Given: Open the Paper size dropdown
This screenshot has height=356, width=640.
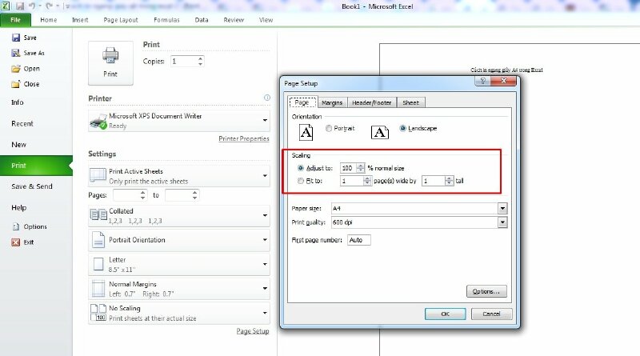Looking at the screenshot, I should (502, 209).
